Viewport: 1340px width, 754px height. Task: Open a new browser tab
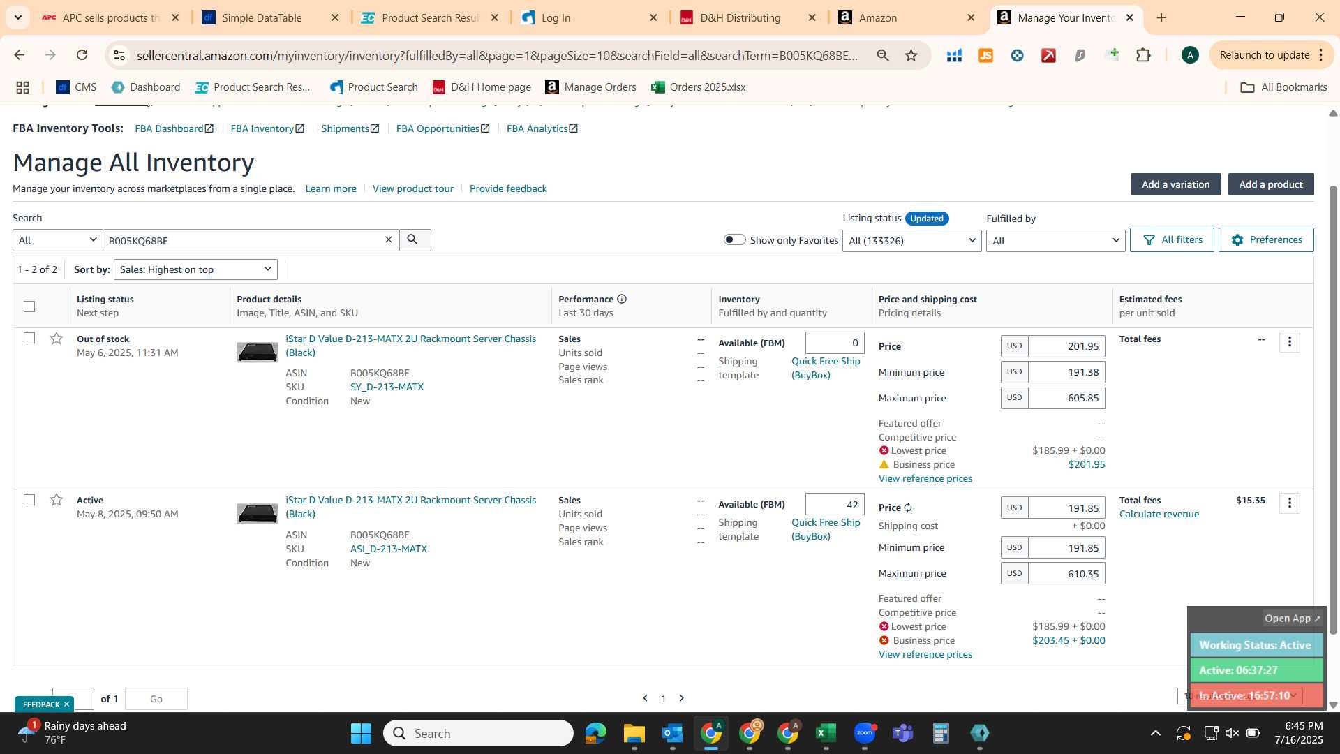1161,17
